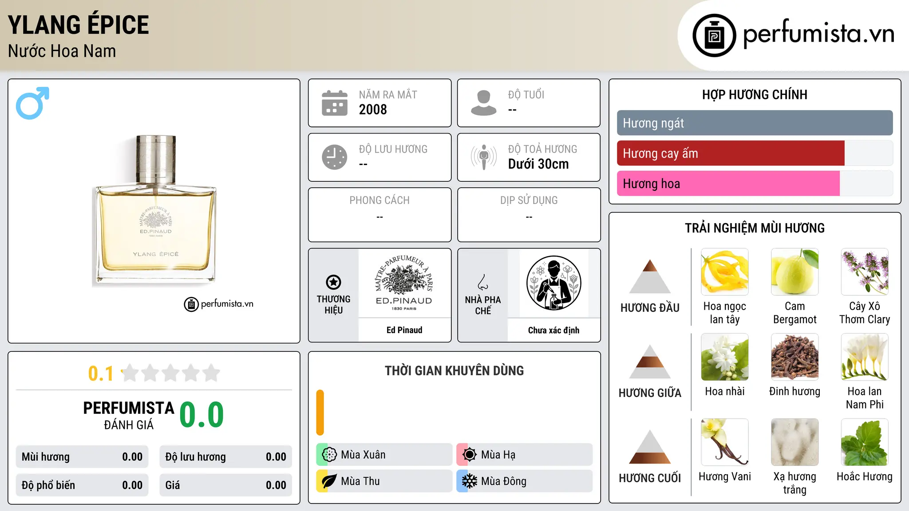Select the Mùa Hạ season row

point(525,455)
